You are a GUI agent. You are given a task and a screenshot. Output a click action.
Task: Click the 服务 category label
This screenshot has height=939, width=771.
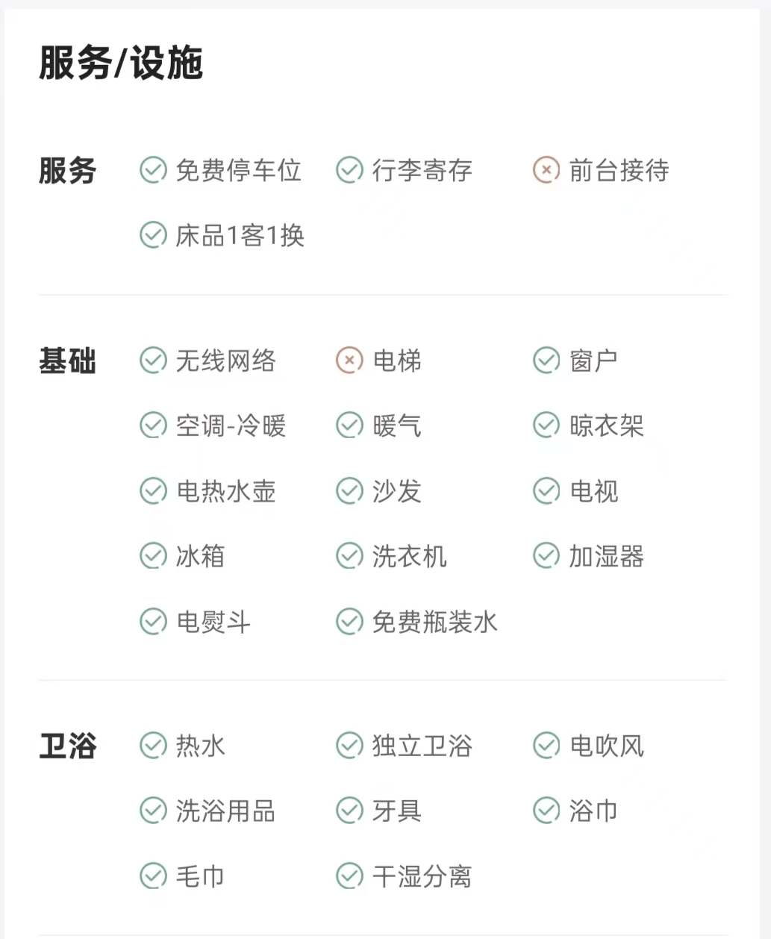point(67,171)
